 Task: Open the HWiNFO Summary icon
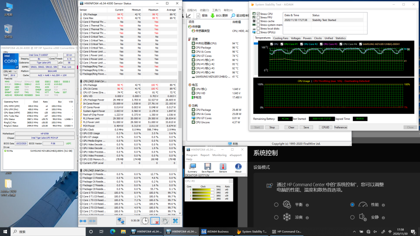pos(192,166)
